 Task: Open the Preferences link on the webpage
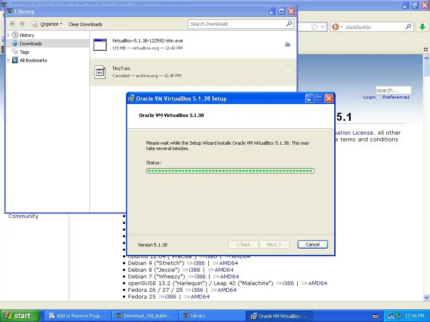396,97
